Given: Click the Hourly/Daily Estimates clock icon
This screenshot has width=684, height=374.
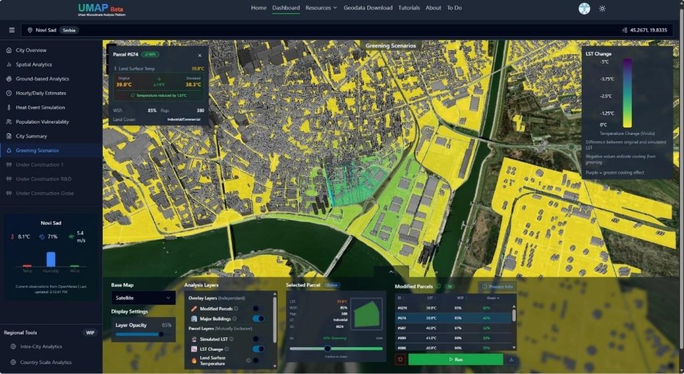Looking at the screenshot, I should (x=9, y=93).
